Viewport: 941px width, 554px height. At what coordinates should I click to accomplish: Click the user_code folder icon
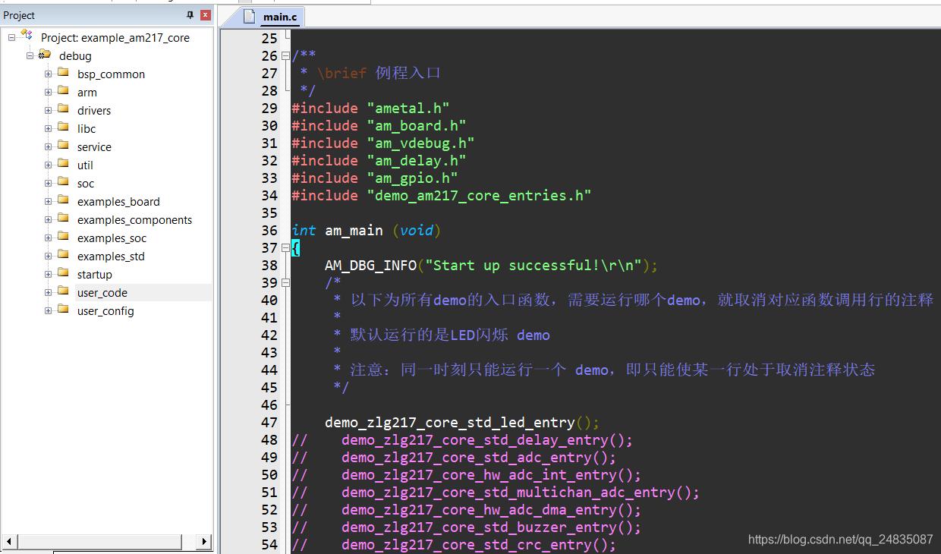(63, 291)
